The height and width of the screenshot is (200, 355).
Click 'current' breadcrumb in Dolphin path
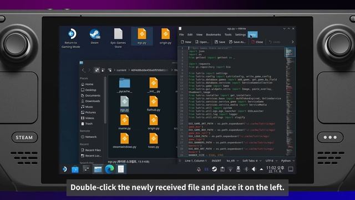[121, 70]
